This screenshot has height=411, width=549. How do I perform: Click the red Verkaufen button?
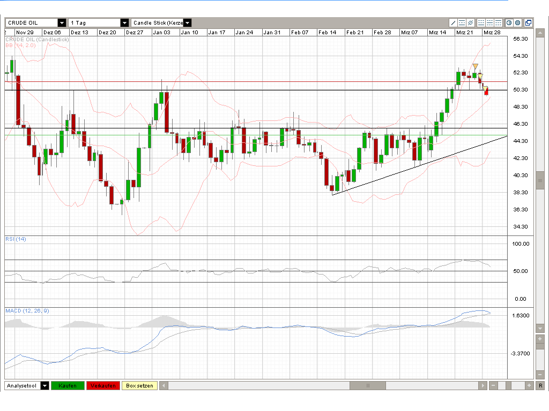[x=103, y=385]
